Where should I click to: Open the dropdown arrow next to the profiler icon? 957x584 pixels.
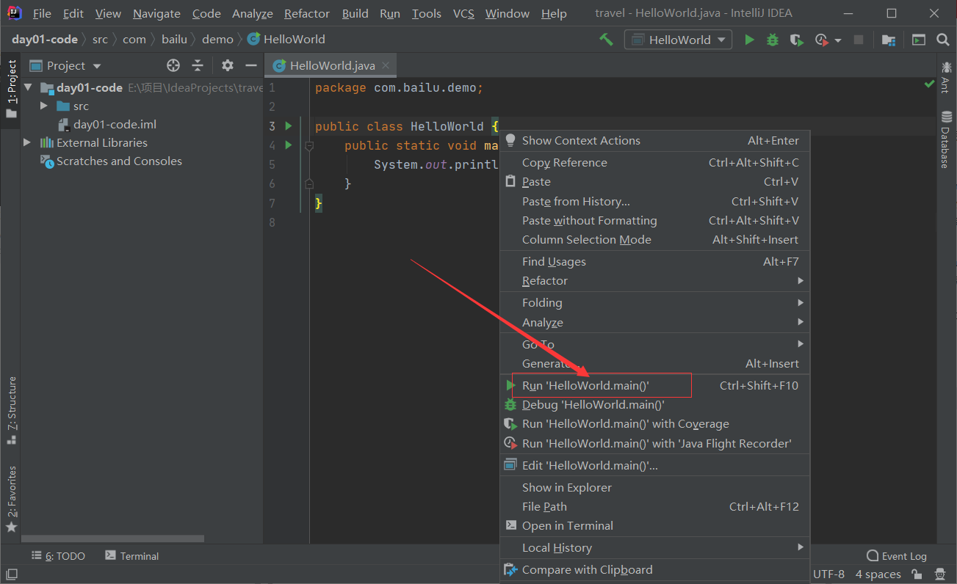click(838, 40)
